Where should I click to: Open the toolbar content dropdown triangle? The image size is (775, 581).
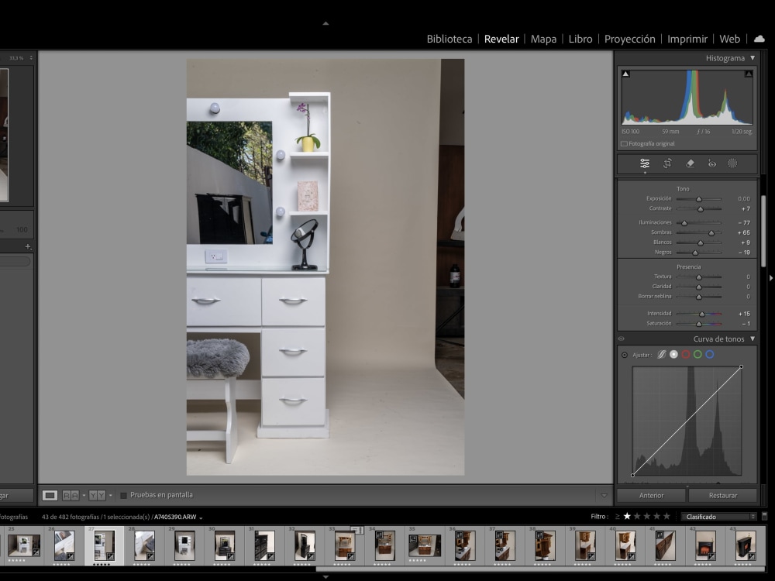(x=604, y=496)
